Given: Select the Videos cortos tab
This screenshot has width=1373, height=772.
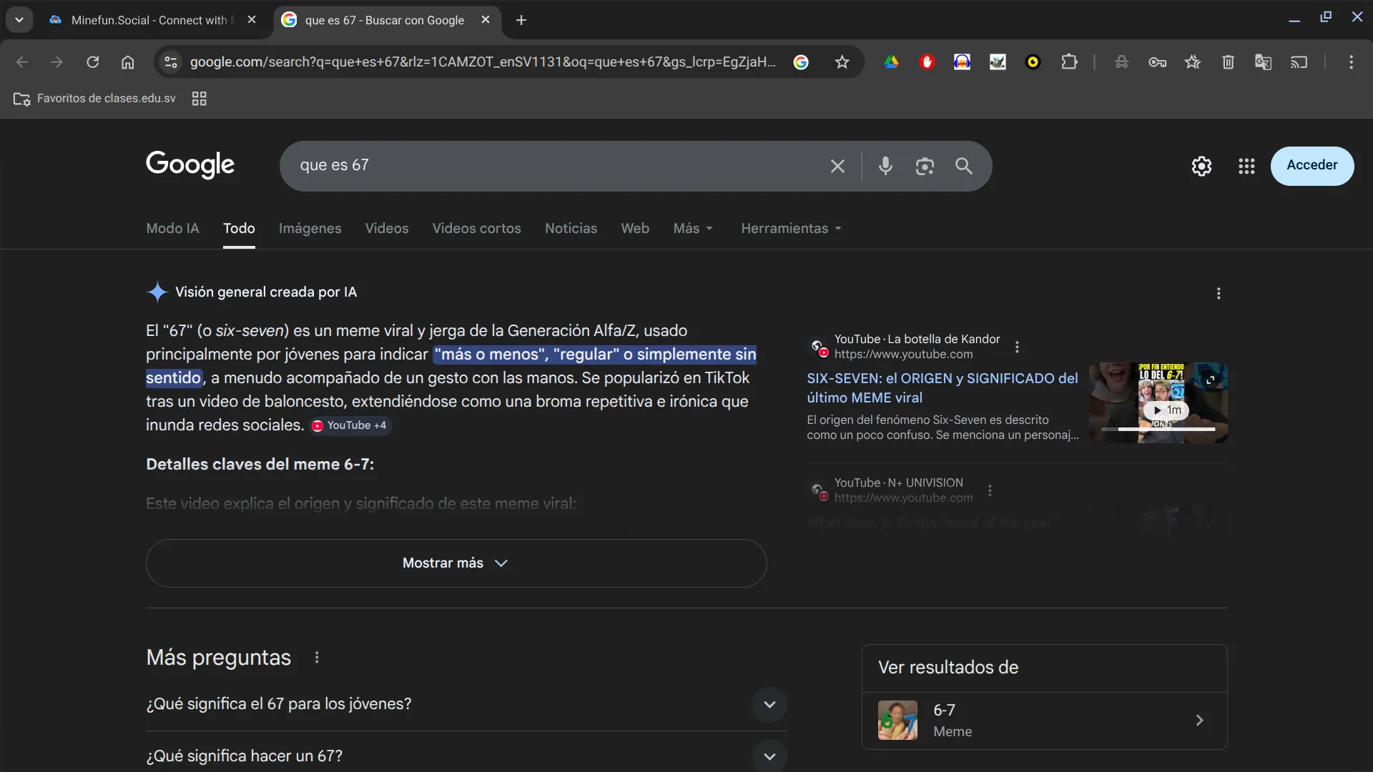Looking at the screenshot, I should tap(476, 228).
